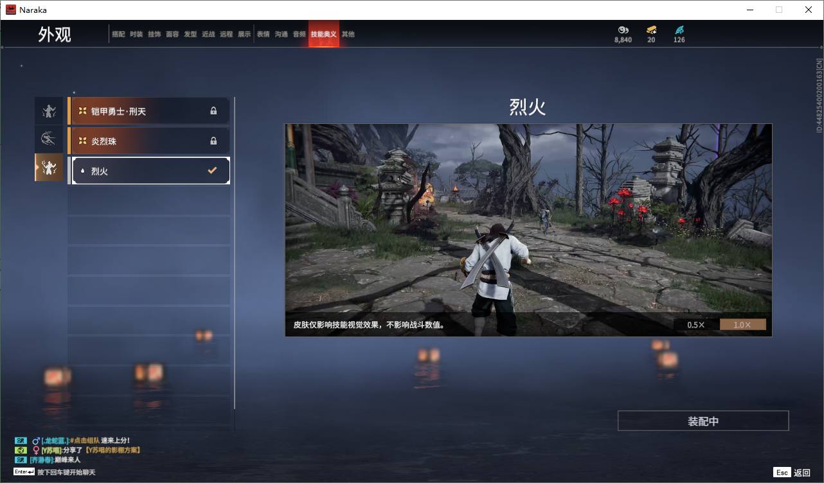Screen dimensions: 824x483
Task: Click the rarity star icon beside 炎烈珠
Action: (82, 141)
